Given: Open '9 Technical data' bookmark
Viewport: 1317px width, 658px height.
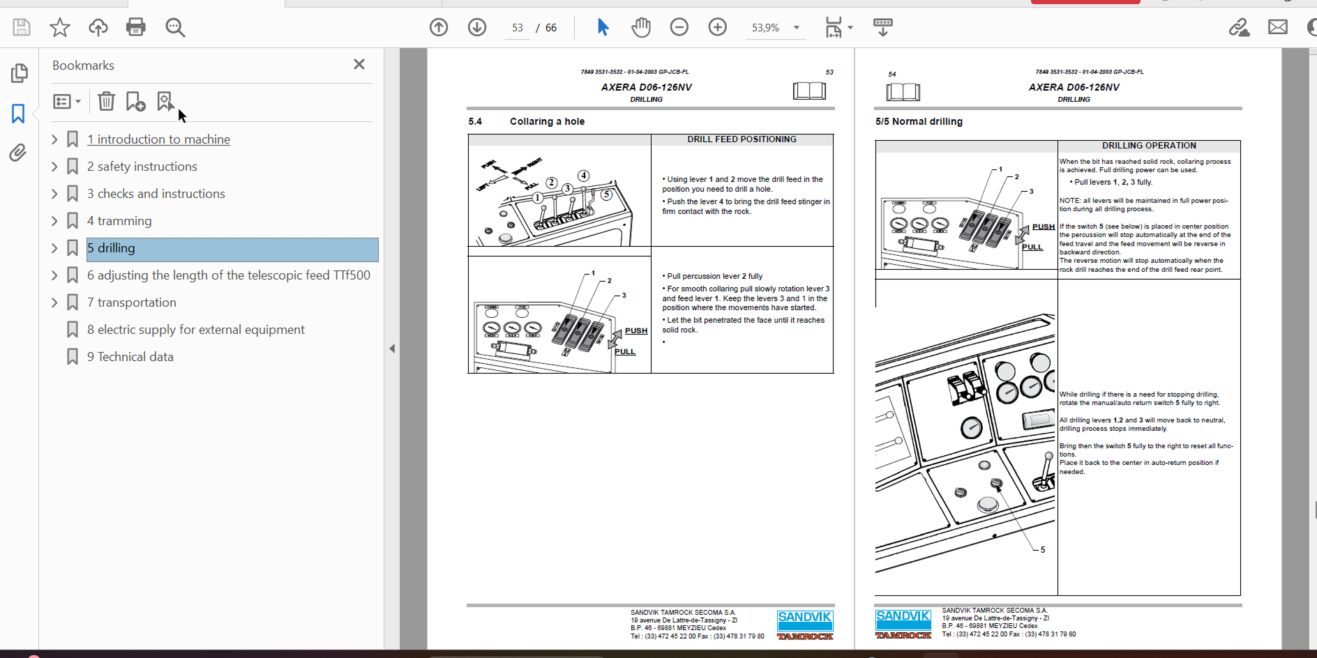Looking at the screenshot, I should click(130, 357).
